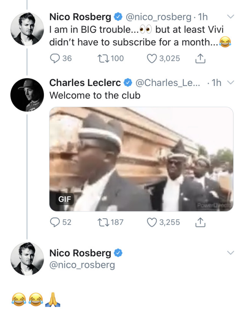Share Nico Rosberg's first tweet
Screen dimensions: 244x318
(201, 59)
